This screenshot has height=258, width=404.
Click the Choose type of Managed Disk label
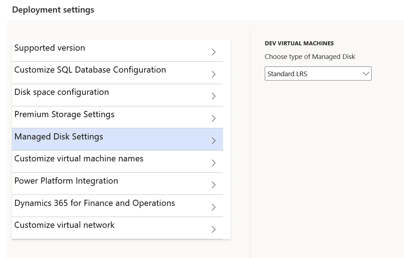click(310, 56)
